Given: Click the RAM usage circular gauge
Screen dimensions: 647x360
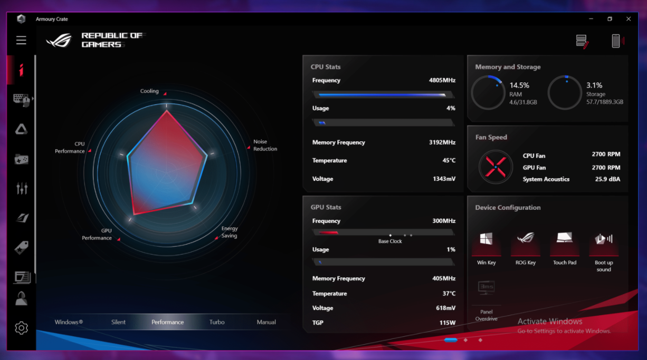Looking at the screenshot, I should click(488, 93).
